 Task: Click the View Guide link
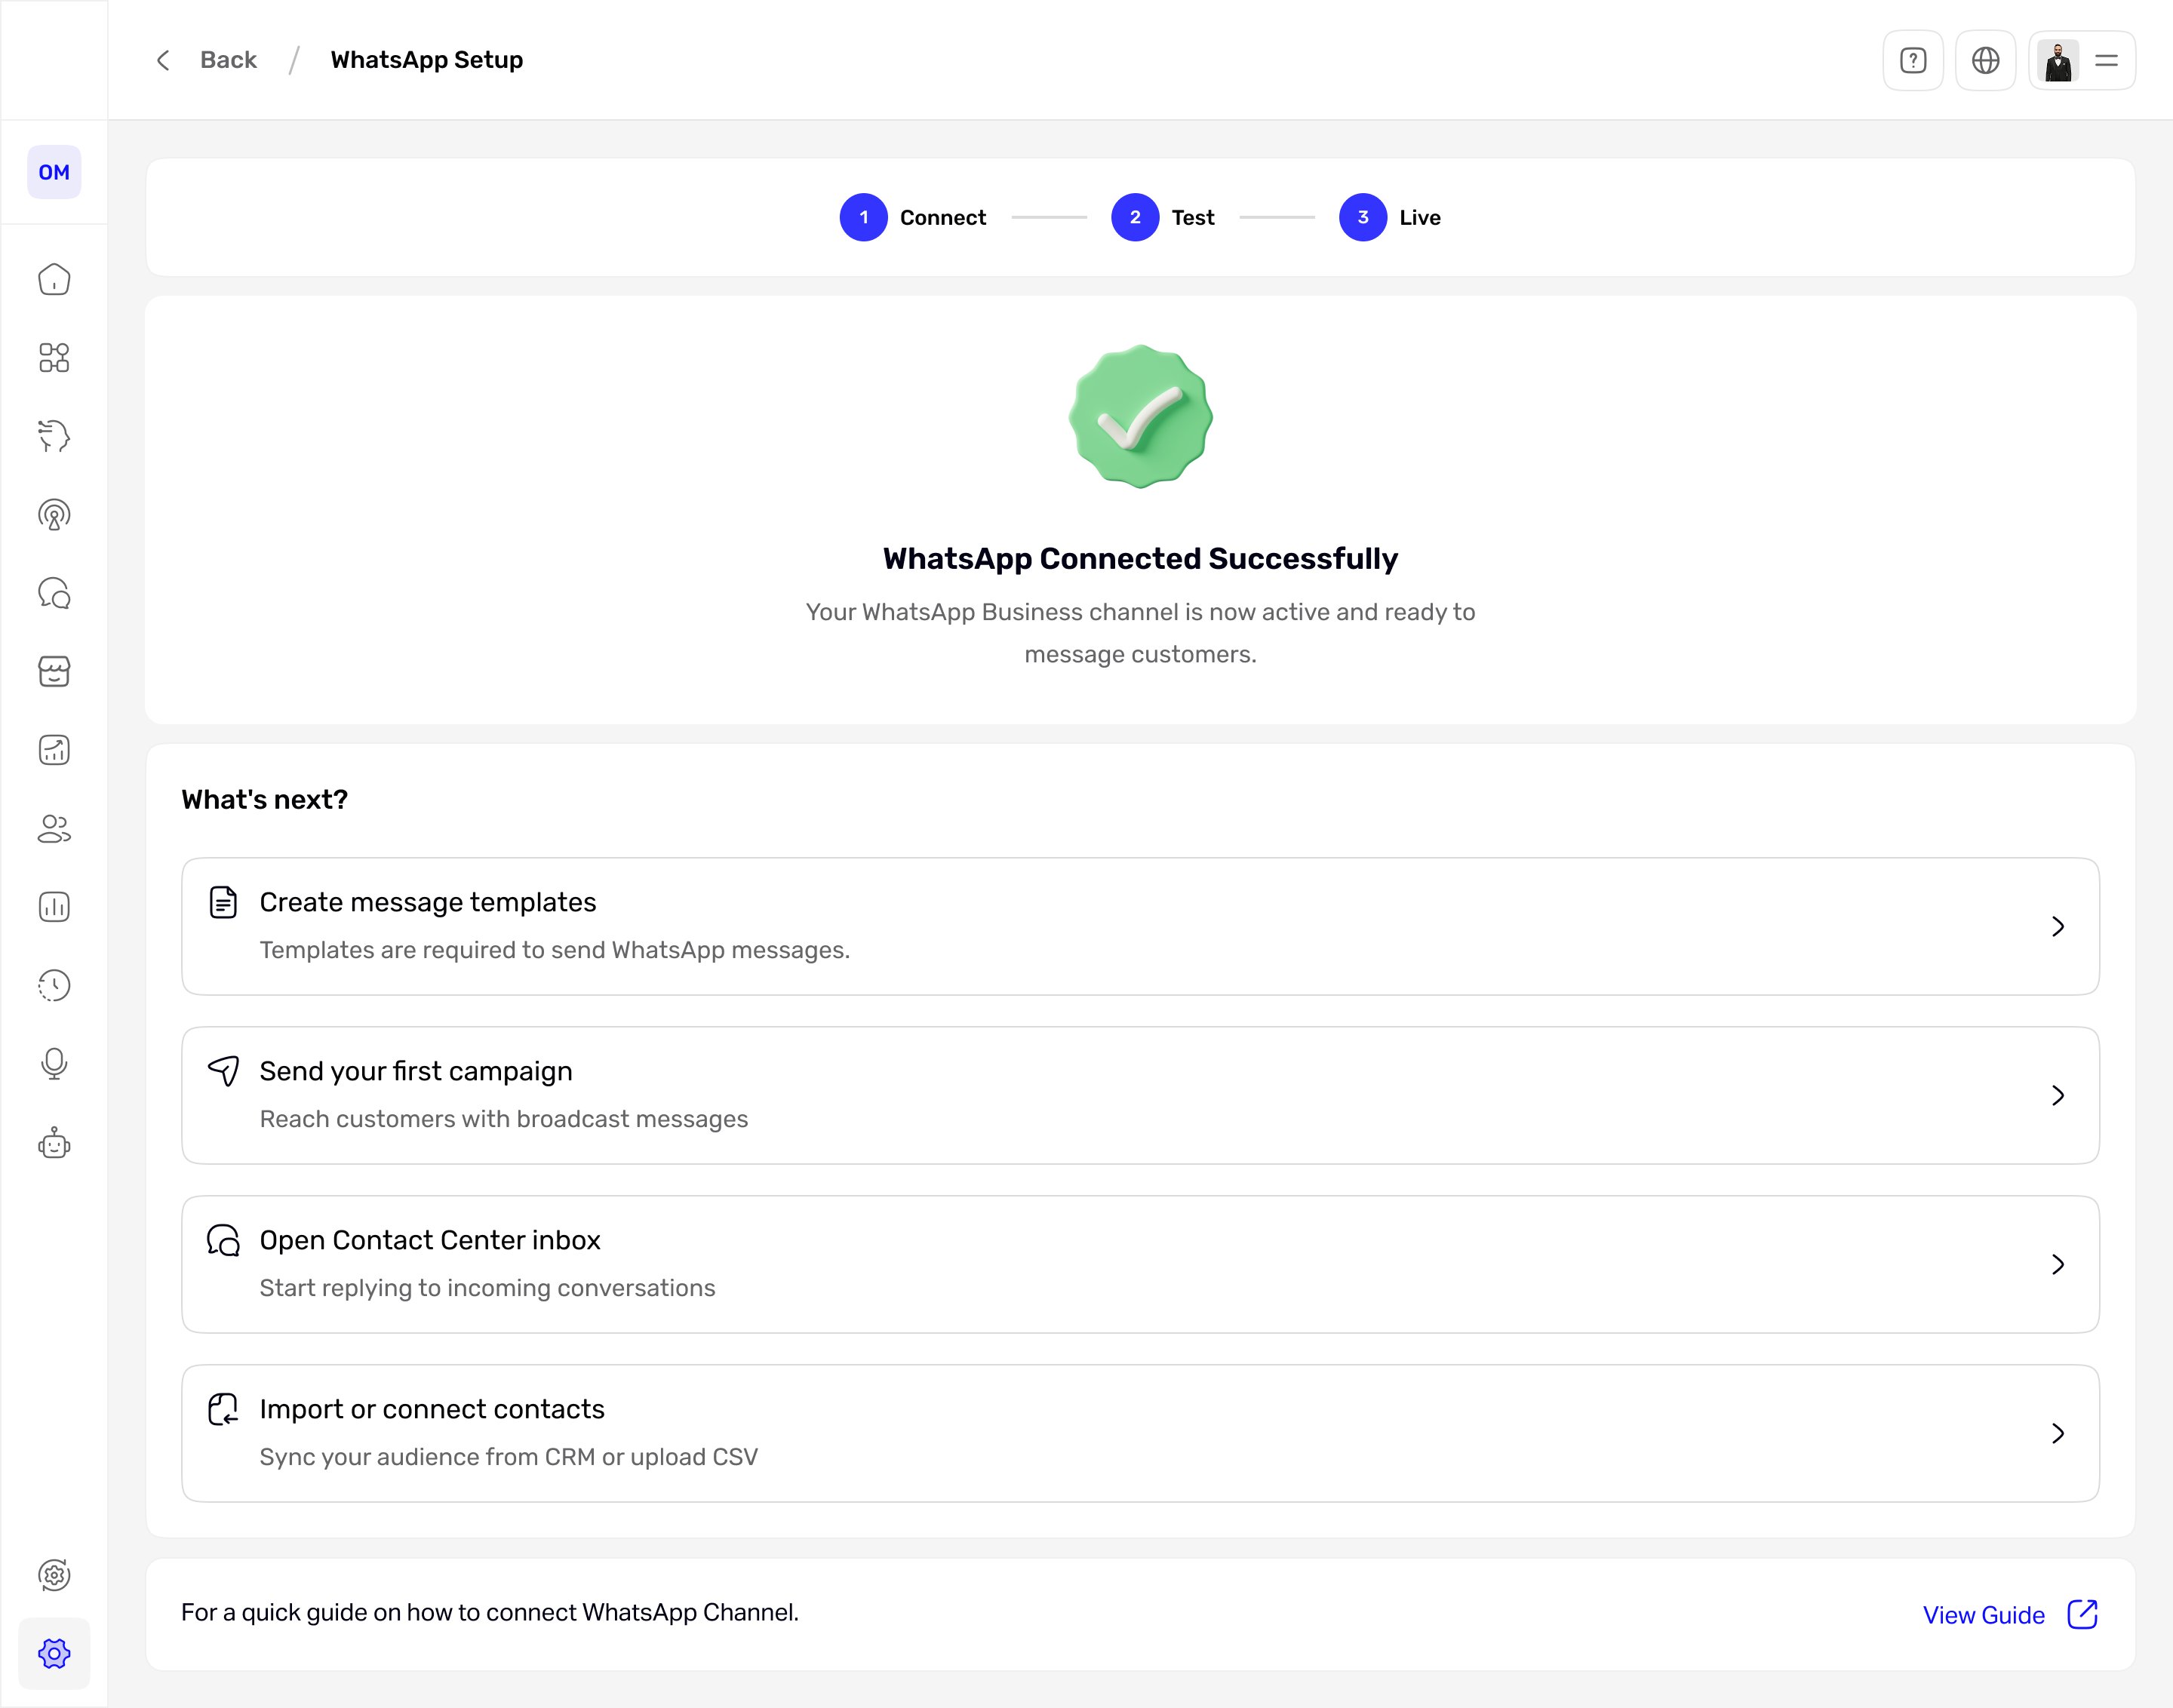[x=1983, y=1615]
